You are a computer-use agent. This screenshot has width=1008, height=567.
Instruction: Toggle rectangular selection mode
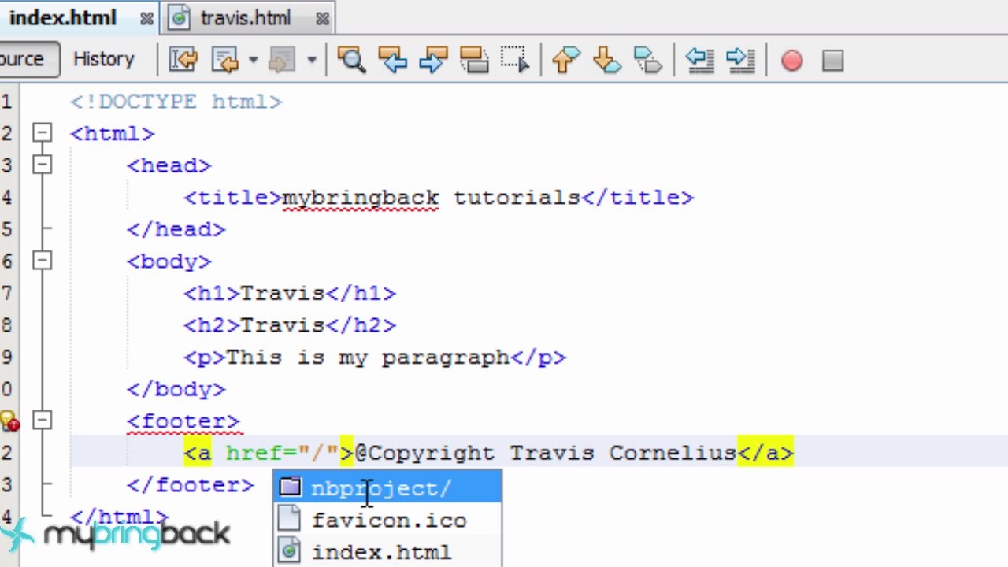coord(514,60)
